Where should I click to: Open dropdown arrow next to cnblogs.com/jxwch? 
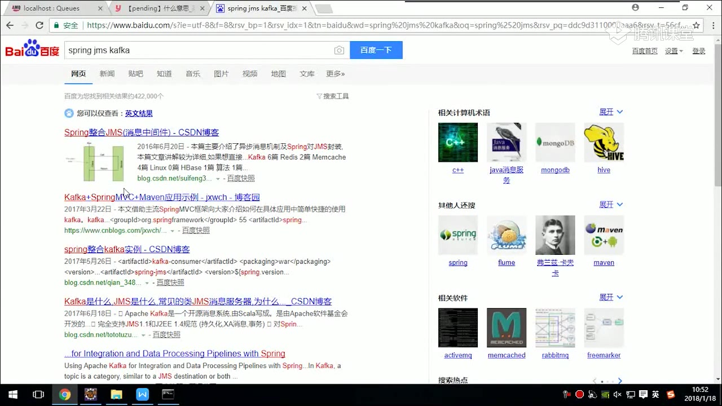pyautogui.click(x=173, y=231)
